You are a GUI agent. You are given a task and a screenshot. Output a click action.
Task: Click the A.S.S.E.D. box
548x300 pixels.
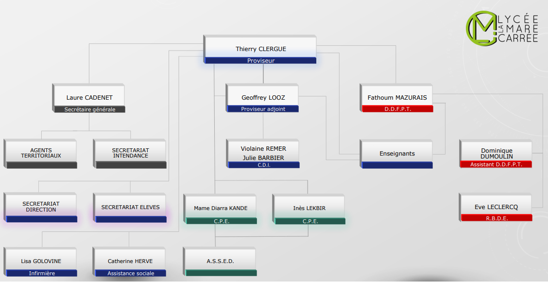coord(221,261)
